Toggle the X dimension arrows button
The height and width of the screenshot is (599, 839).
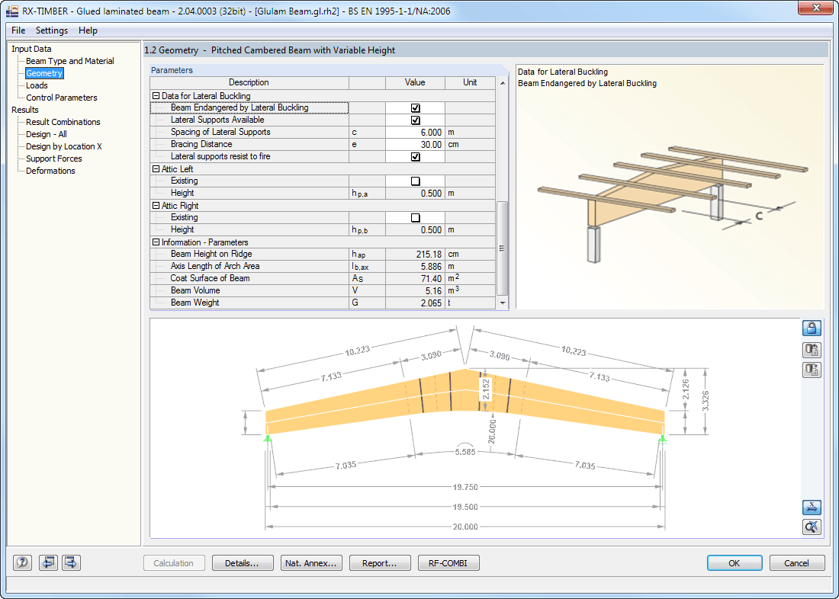(812, 508)
